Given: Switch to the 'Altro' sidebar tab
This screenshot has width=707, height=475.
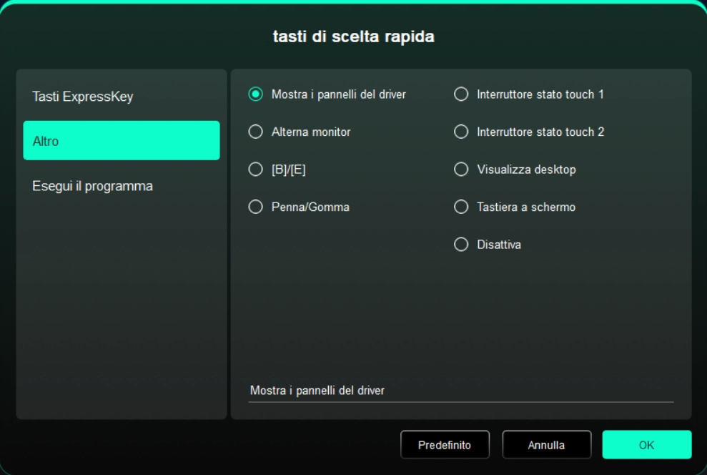Looking at the screenshot, I should (x=121, y=141).
